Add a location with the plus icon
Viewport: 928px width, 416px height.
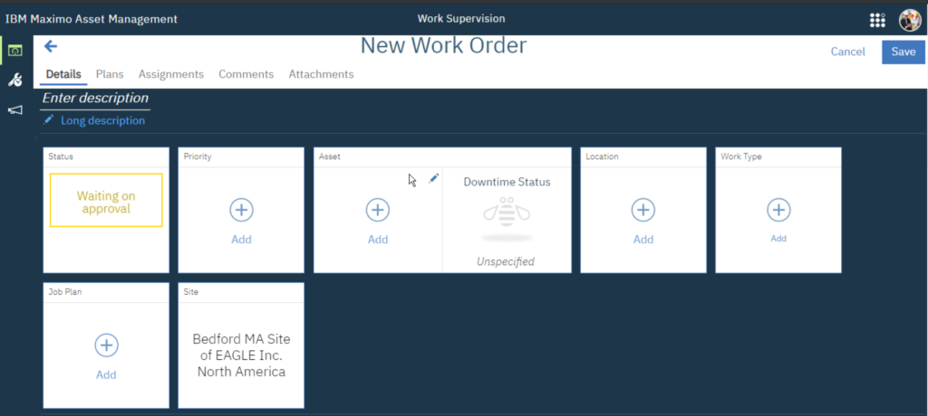coord(643,210)
